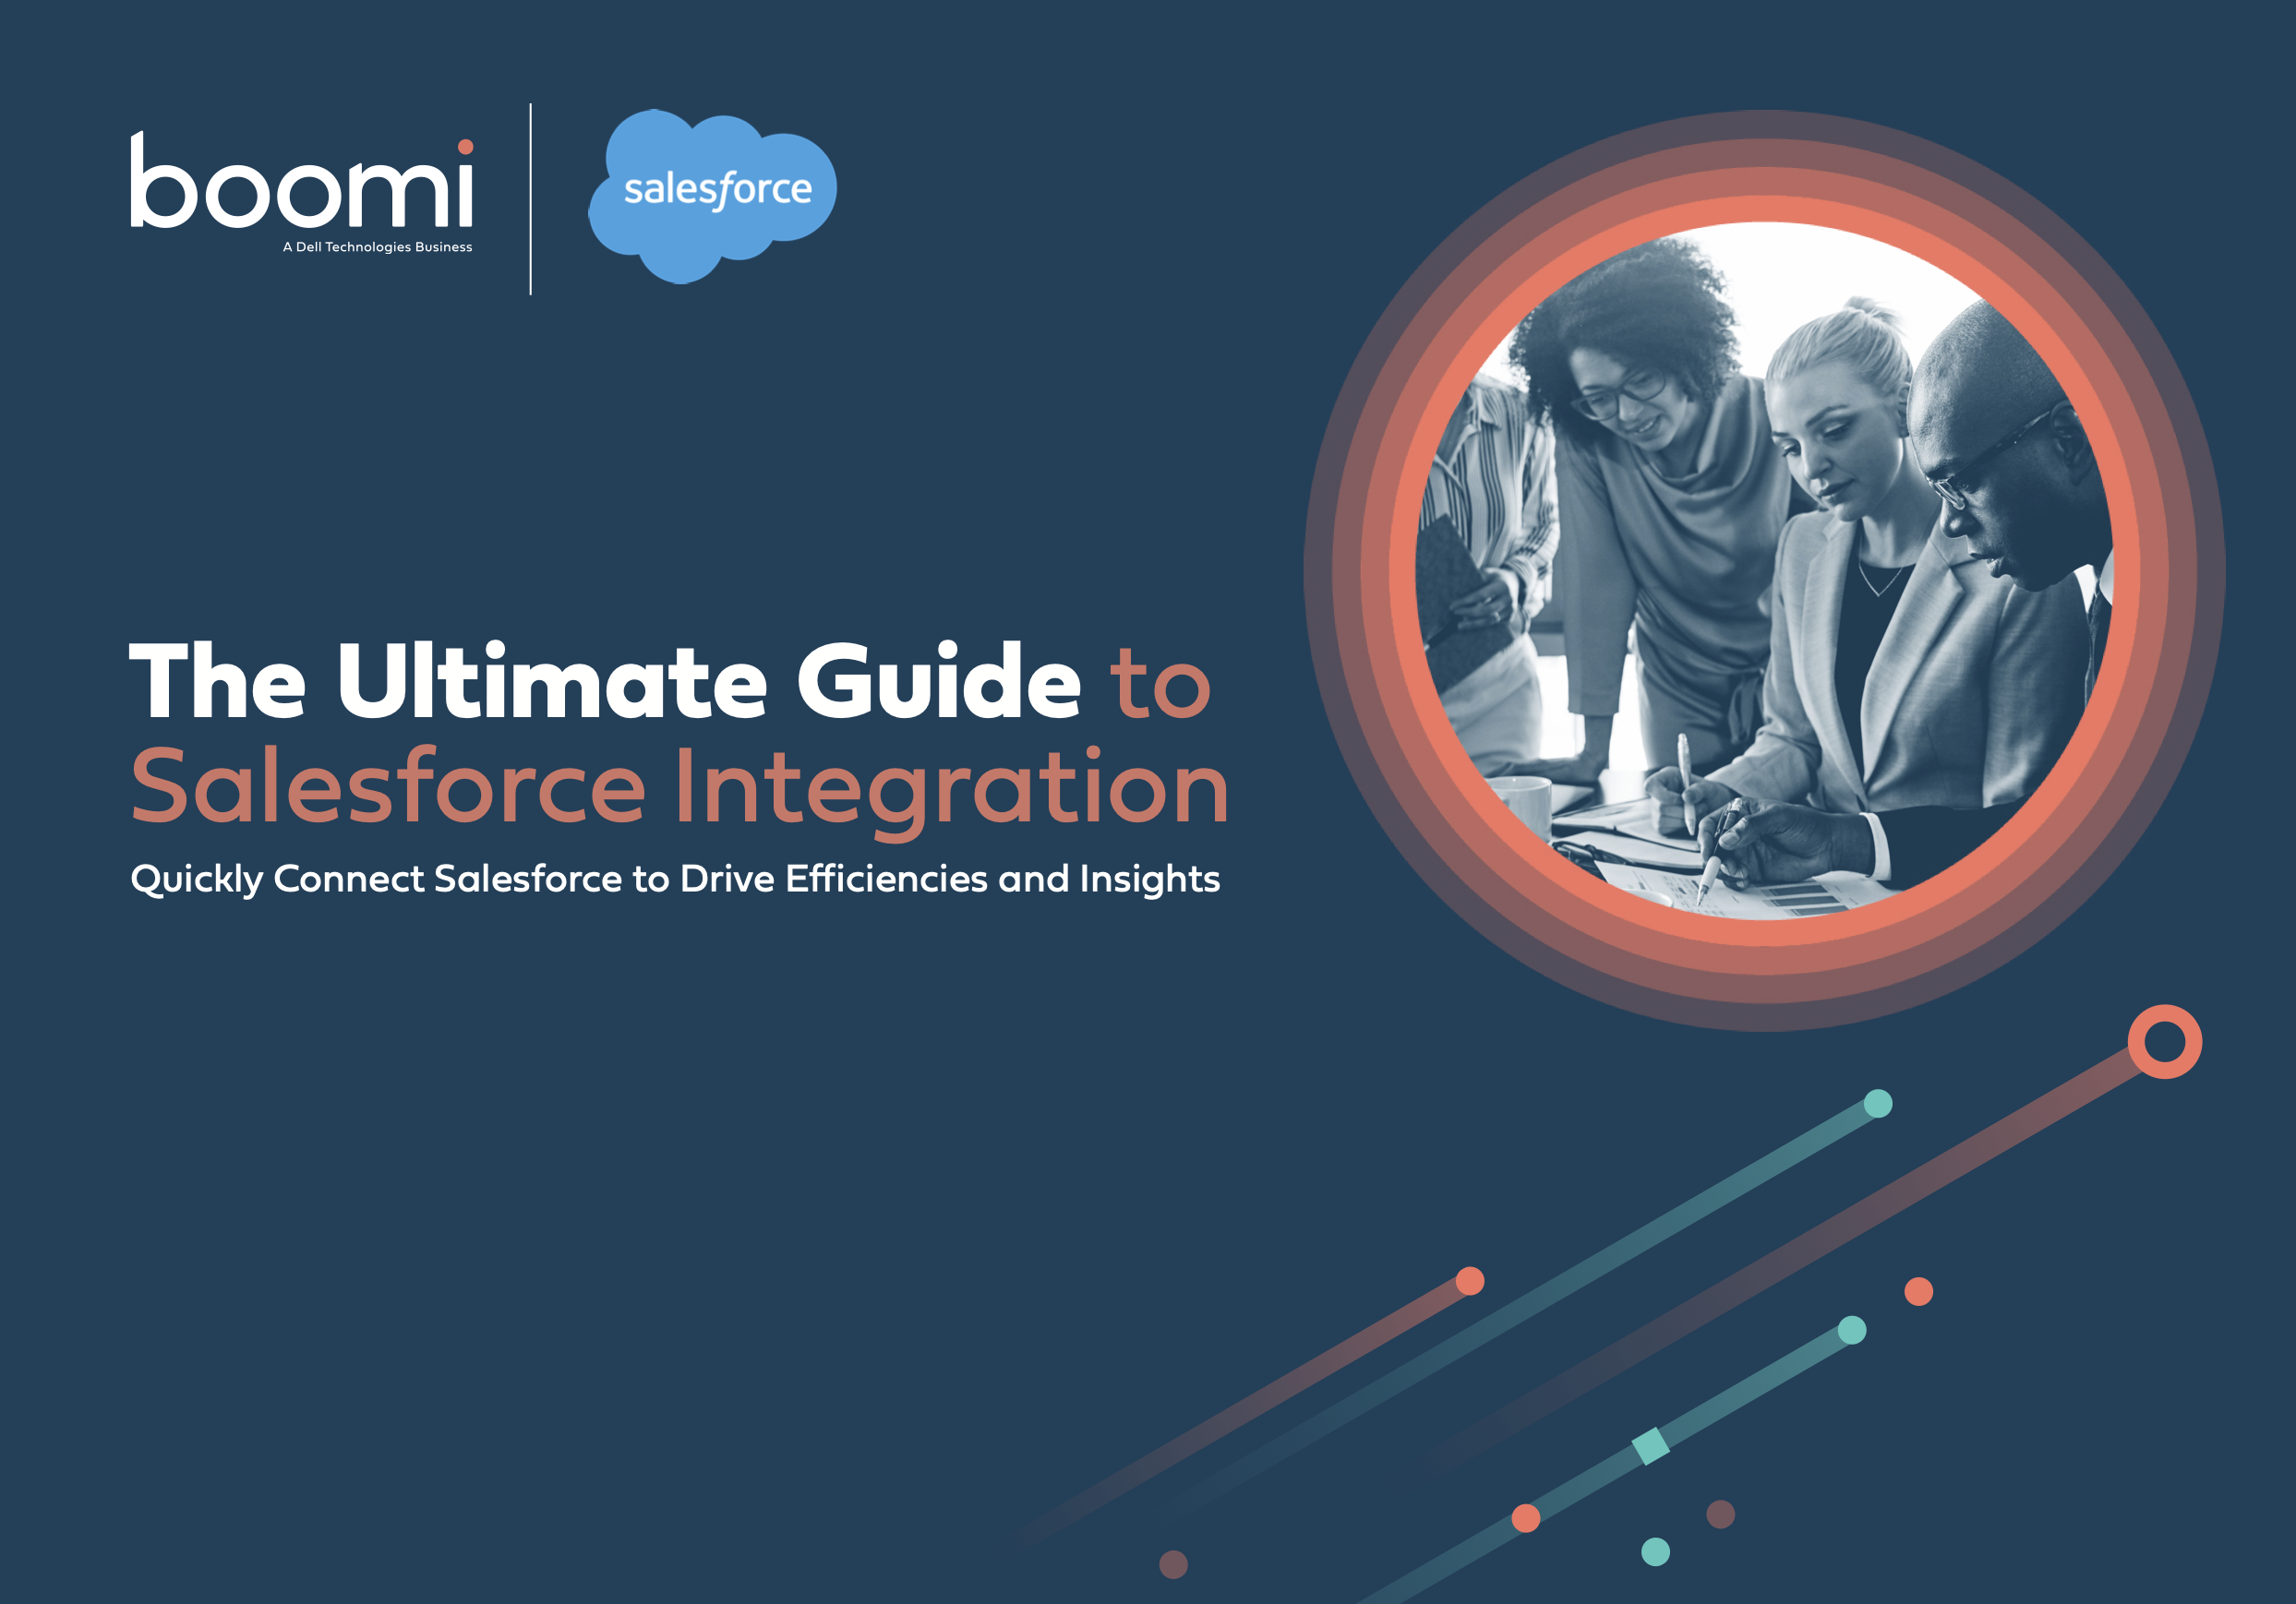Click the title "The Ultimate Guide to"
The height and width of the screenshot is (1604, 2296).
pyautogui.click(x=670, y=680)
